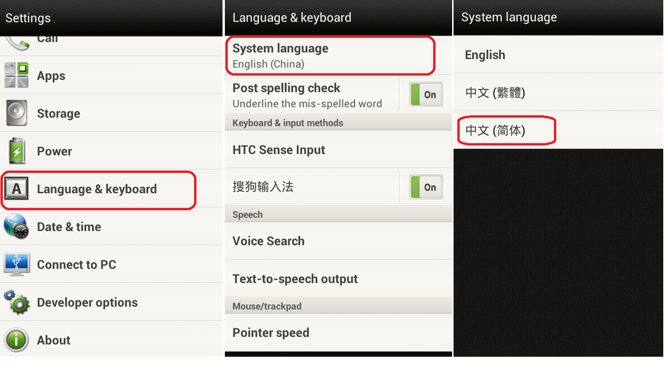Select English system language
This screenshot has width=668, height=378.
[558, 55]
